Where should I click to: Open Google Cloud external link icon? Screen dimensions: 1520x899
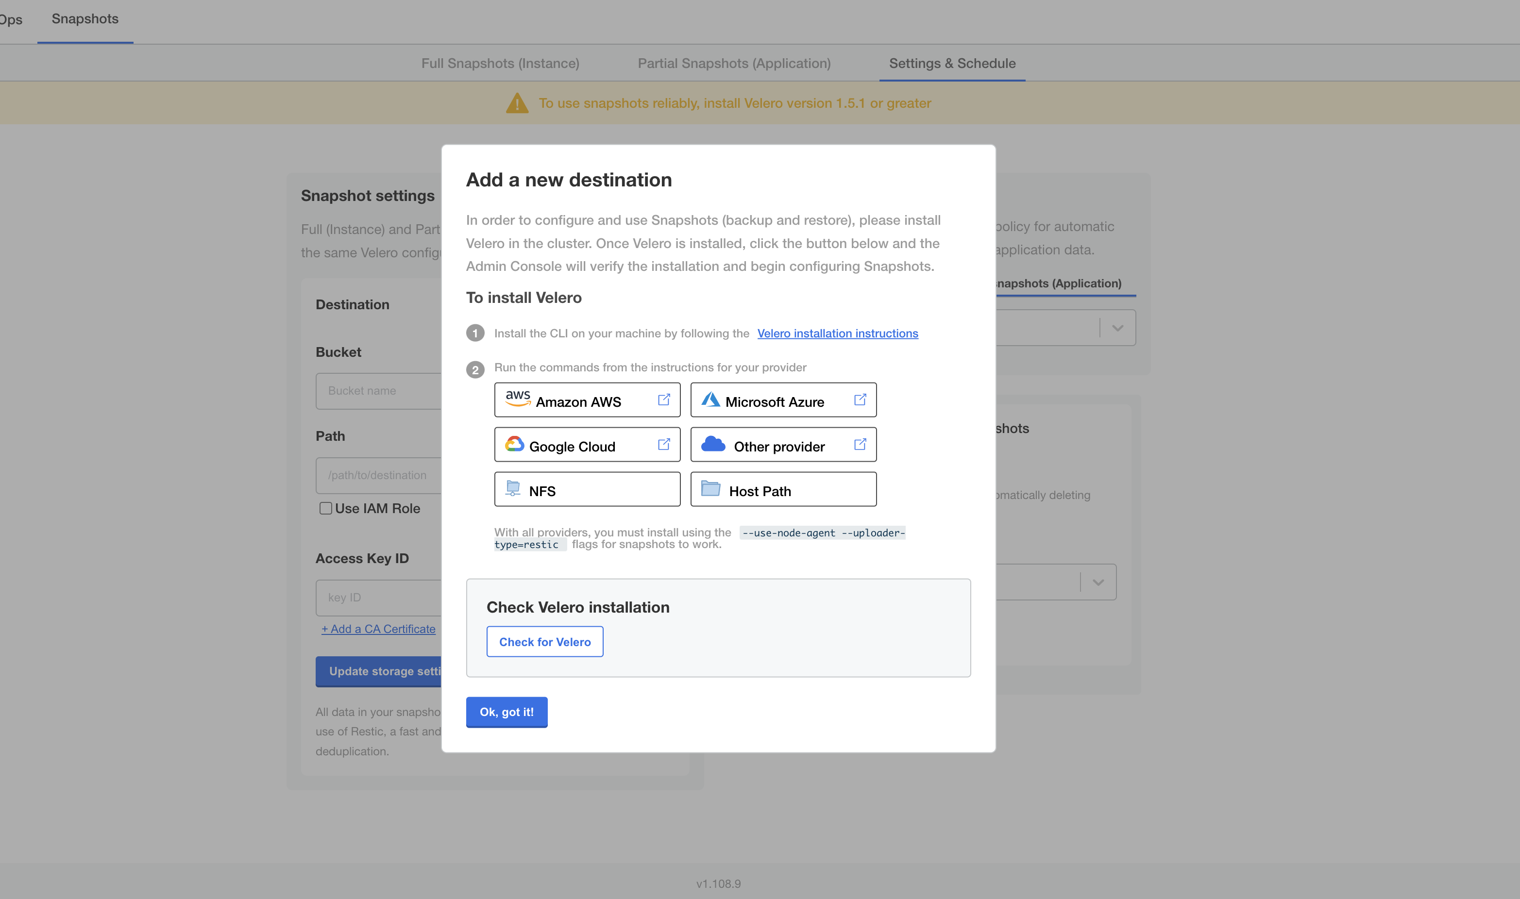(x=664, y=445)
